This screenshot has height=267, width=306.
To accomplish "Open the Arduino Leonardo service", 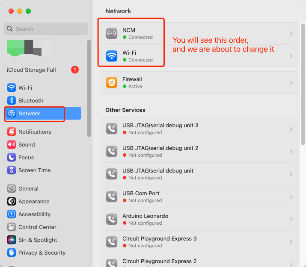I will coord(199,219).
